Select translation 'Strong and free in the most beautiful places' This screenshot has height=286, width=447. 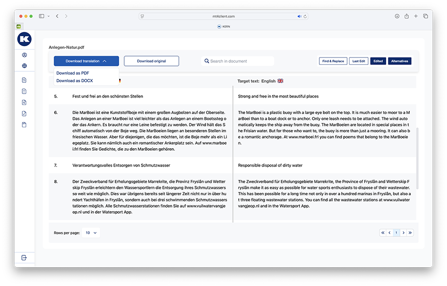pos(278,96)
